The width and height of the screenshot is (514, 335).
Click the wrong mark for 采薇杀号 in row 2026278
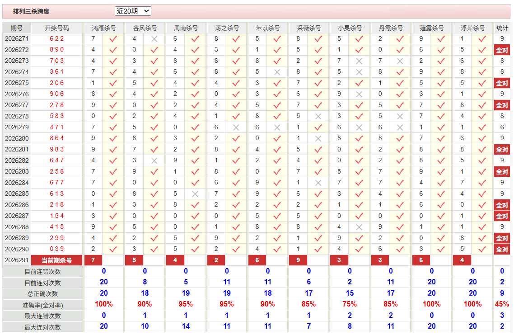coord(318,117)
